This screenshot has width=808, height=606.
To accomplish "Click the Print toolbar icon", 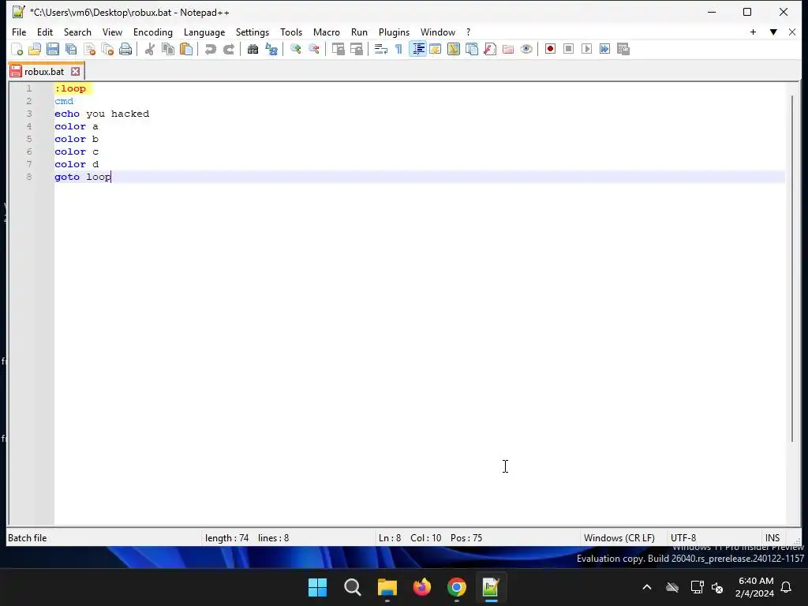I will [x=125, y=49].
